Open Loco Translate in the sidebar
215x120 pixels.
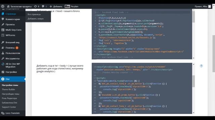tap(13, 113)
